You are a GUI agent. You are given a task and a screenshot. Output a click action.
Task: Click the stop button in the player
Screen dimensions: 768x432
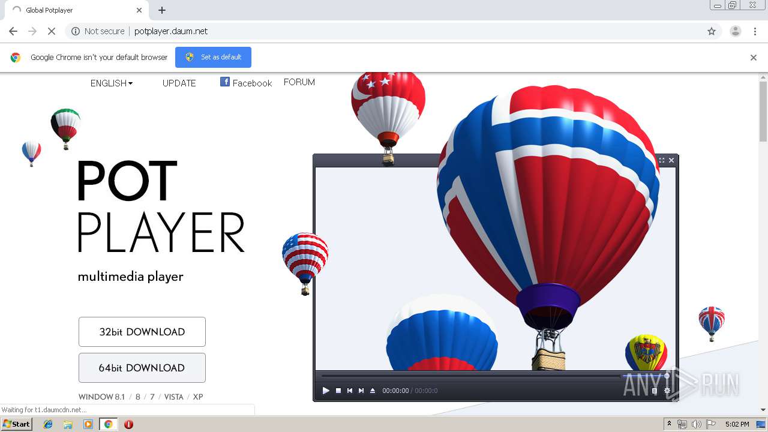338,391
